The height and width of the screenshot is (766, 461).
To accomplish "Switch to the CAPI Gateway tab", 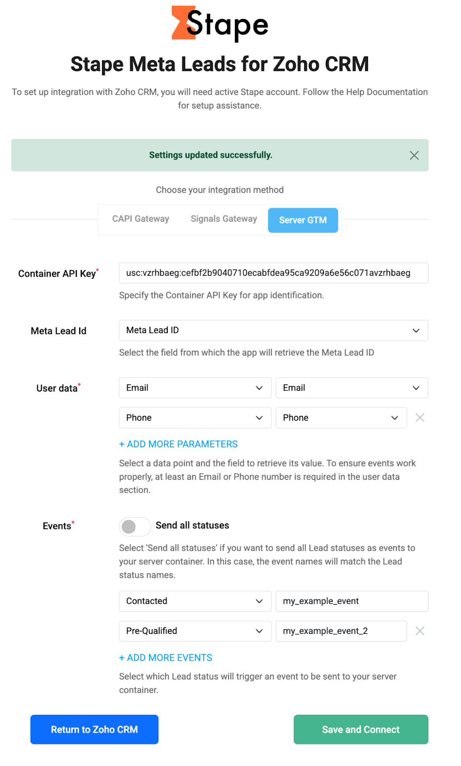I will [141, 219].
